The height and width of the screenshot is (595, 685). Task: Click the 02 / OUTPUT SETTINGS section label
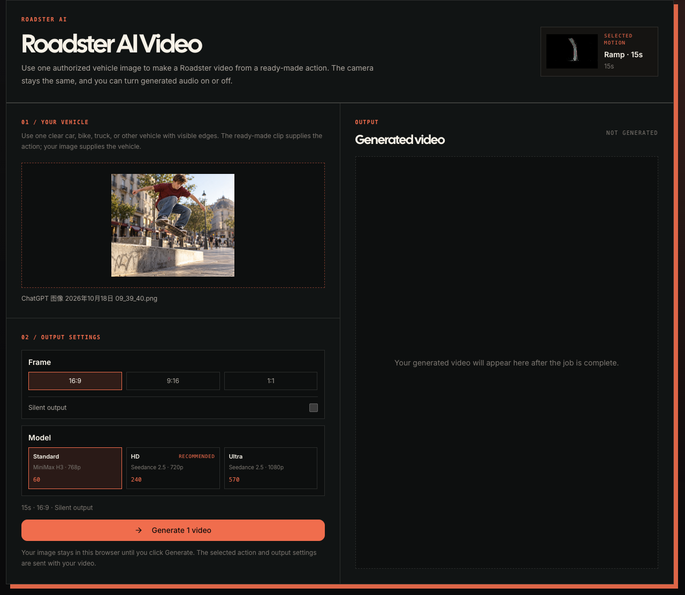(x=61, y=337)
